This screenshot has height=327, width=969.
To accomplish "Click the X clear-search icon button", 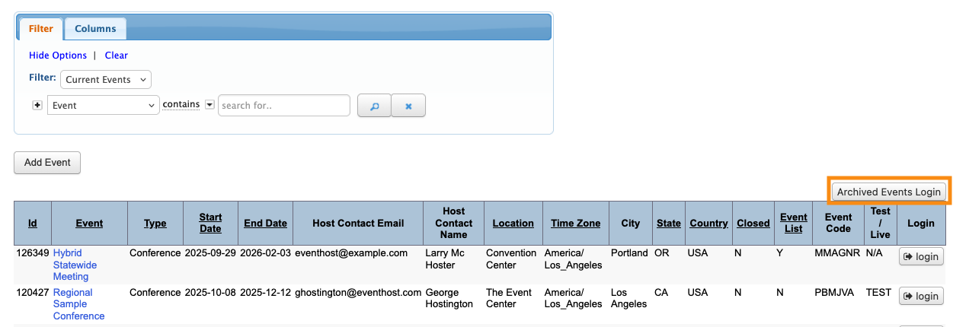I will pos(408,106).
